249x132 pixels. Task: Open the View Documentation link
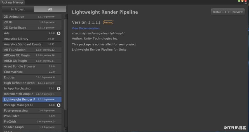[86, 28]
